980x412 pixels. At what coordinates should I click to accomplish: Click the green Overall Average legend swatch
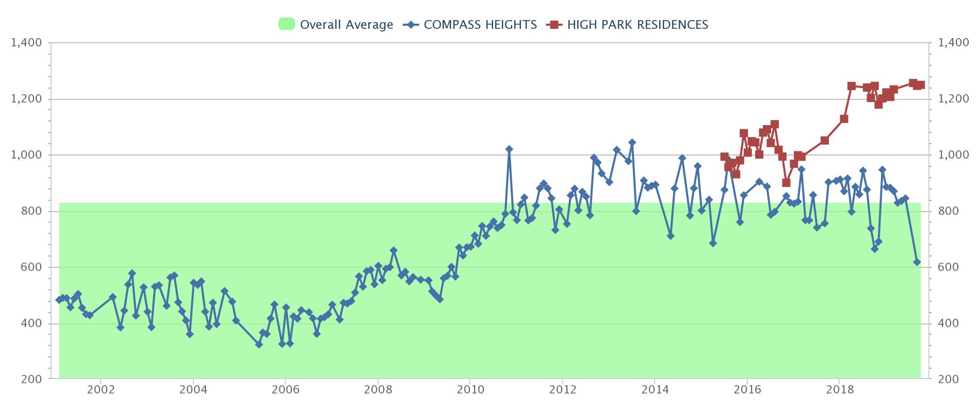pyautogui.click(x=286, y=24)
